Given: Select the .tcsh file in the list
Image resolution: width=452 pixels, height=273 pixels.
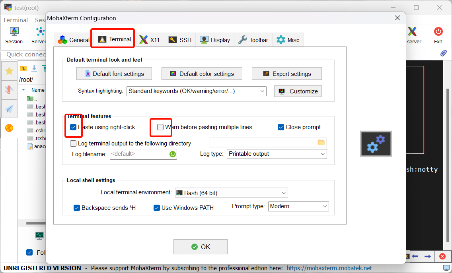Looking at the screenshot, I should click(x=36, y=139).
